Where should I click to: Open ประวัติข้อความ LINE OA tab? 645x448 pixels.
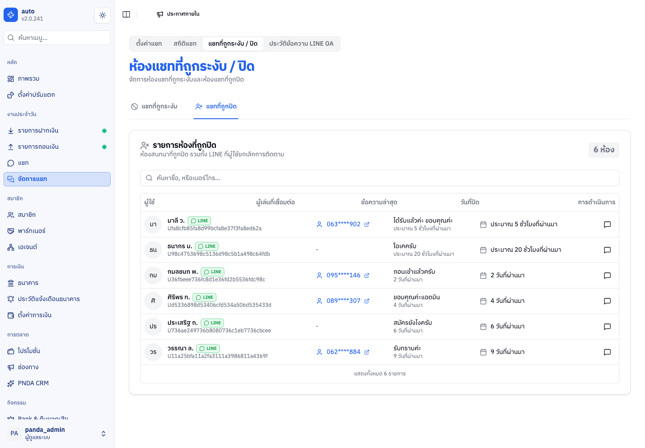(x=301, y=44)
